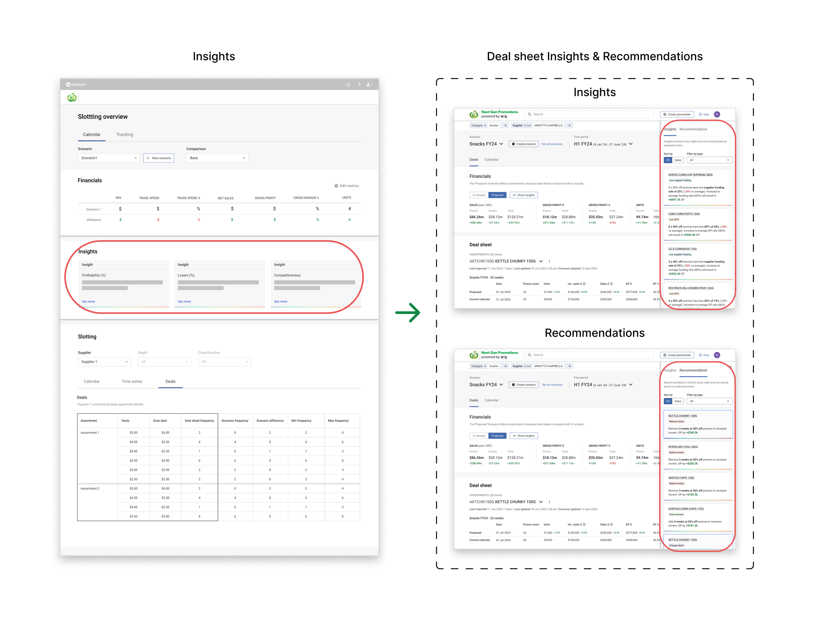Click the question mark help icon beside the bell

tap(359, 84)
